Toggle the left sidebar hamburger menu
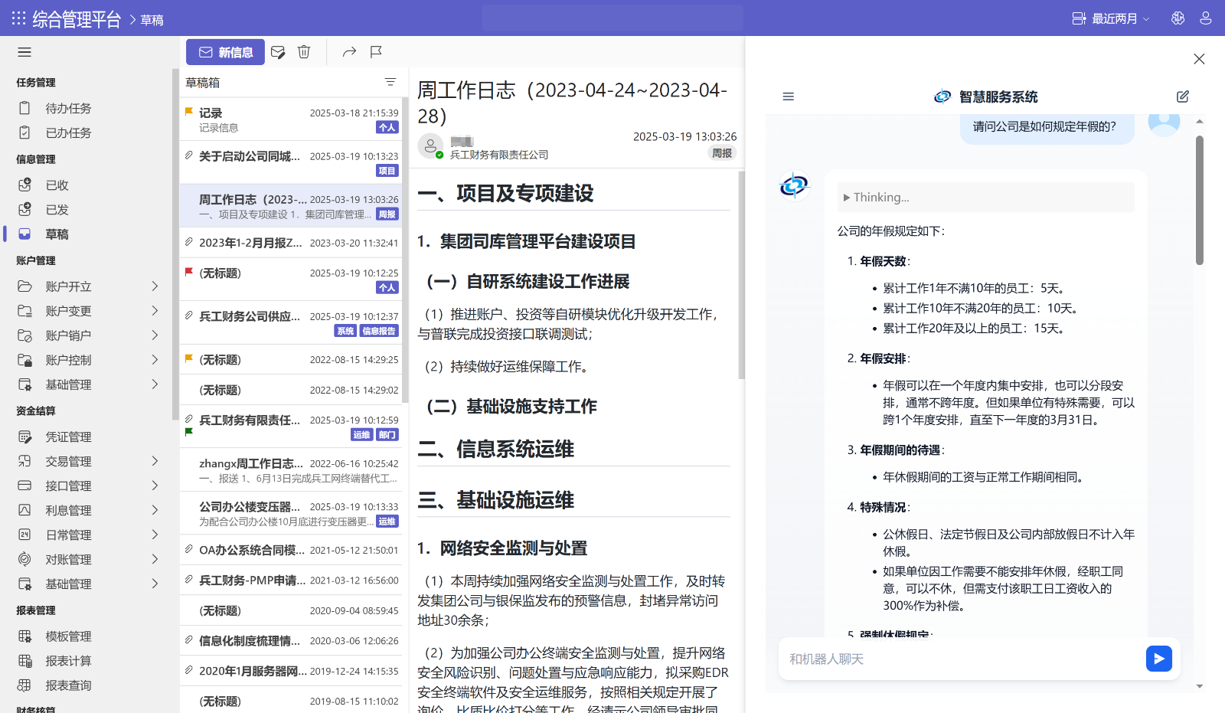Image resolution: width=1225 pixels, height=713 pixels. pyautogui.click(x=24, y=52)
